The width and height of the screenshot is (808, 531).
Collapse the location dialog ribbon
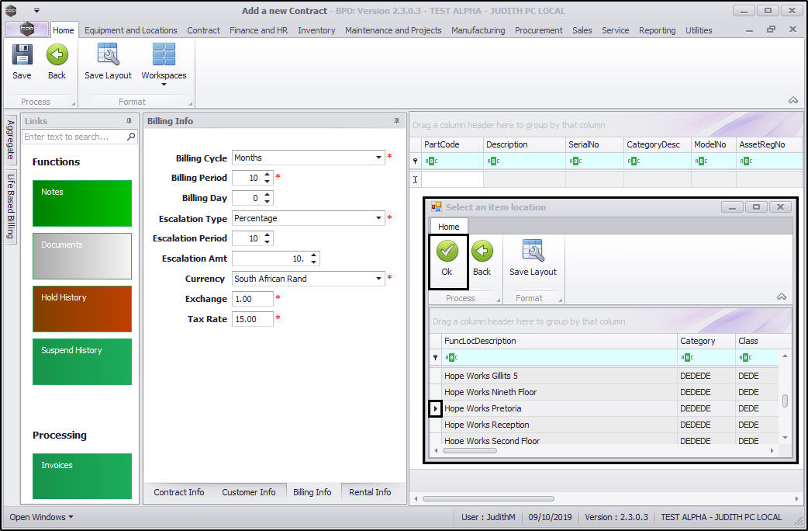(781, 297)
